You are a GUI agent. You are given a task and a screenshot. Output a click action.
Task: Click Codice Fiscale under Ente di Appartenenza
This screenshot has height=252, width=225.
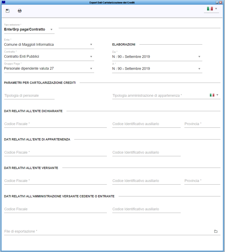55,152
